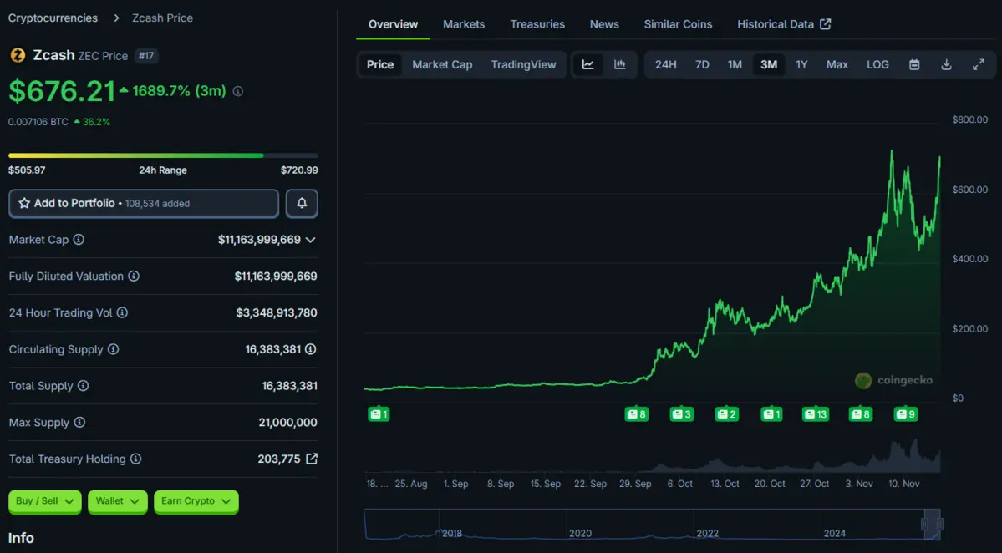Open the Earn Crypto dropdown
The height and width of the screenshot is (553, 1002).
pyautogui.click(x=196, y=501)
